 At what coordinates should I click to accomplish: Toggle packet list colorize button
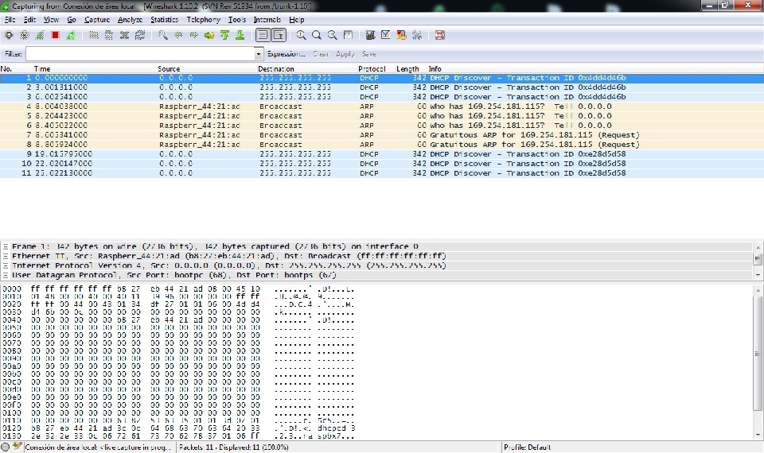263,35
